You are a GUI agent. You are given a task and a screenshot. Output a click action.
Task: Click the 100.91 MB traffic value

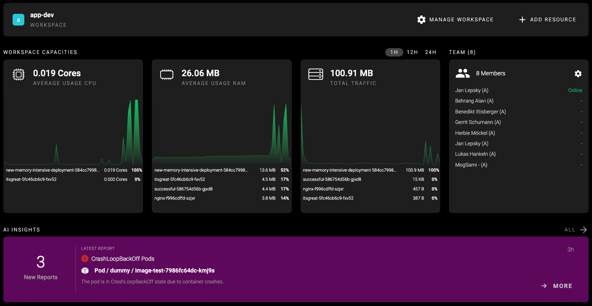click(352, 73)
